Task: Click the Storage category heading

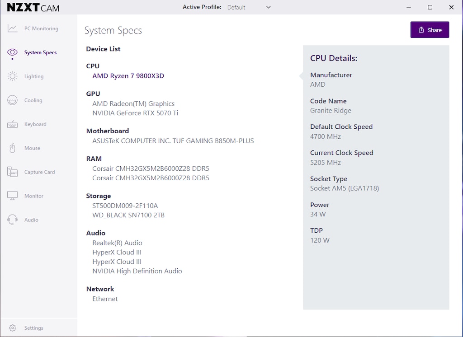Action: coord(98,196)
